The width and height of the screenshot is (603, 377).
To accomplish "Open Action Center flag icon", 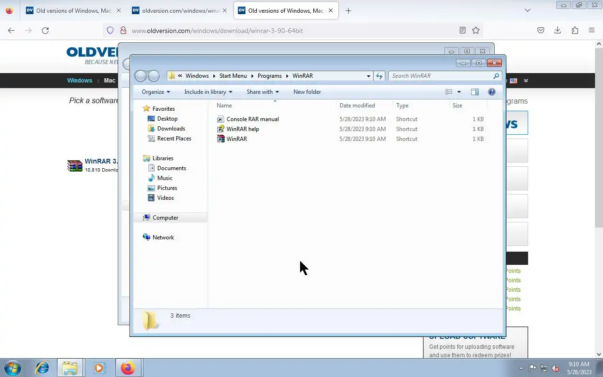I will pyautogui.click(x=532, y=368).
